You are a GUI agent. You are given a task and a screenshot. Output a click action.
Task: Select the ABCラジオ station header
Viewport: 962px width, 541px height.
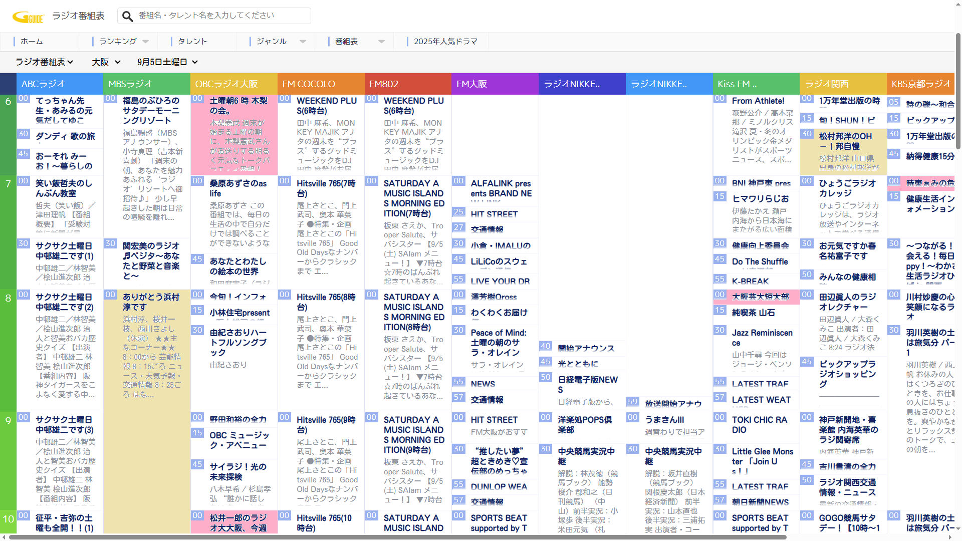coord(60,84)
